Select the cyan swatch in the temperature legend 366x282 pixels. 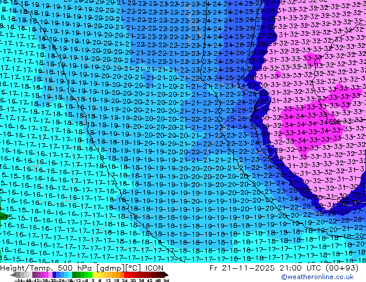tap(70, 275)
